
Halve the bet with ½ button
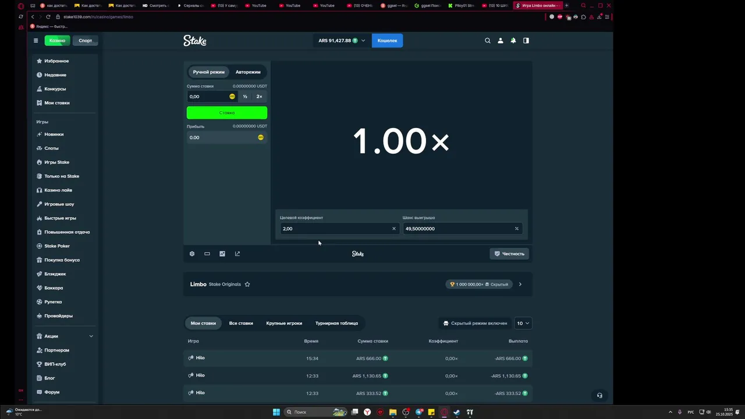coord(245,97)
